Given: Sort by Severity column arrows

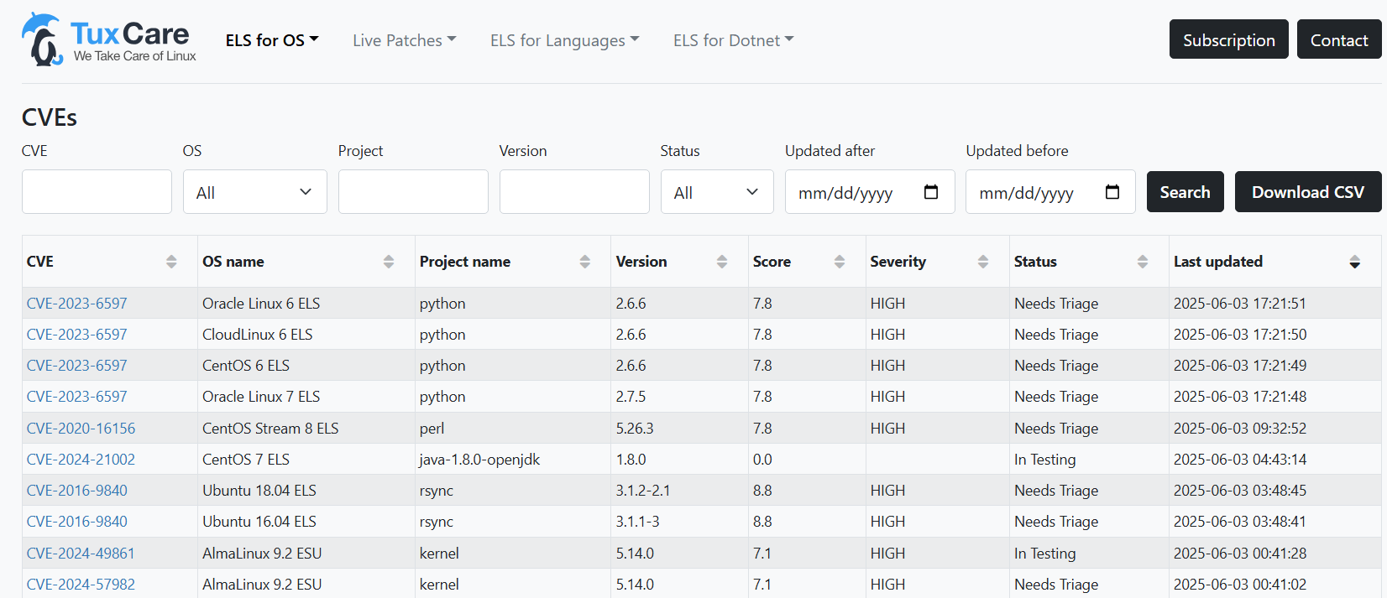Looking at the screenshot, I should (983, 262).
